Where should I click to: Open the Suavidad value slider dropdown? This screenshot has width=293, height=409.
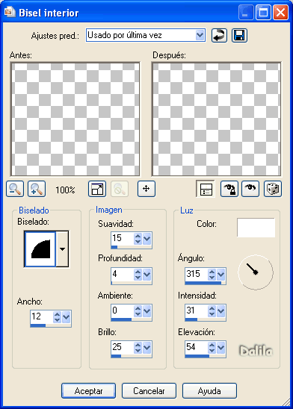[147, 238]
